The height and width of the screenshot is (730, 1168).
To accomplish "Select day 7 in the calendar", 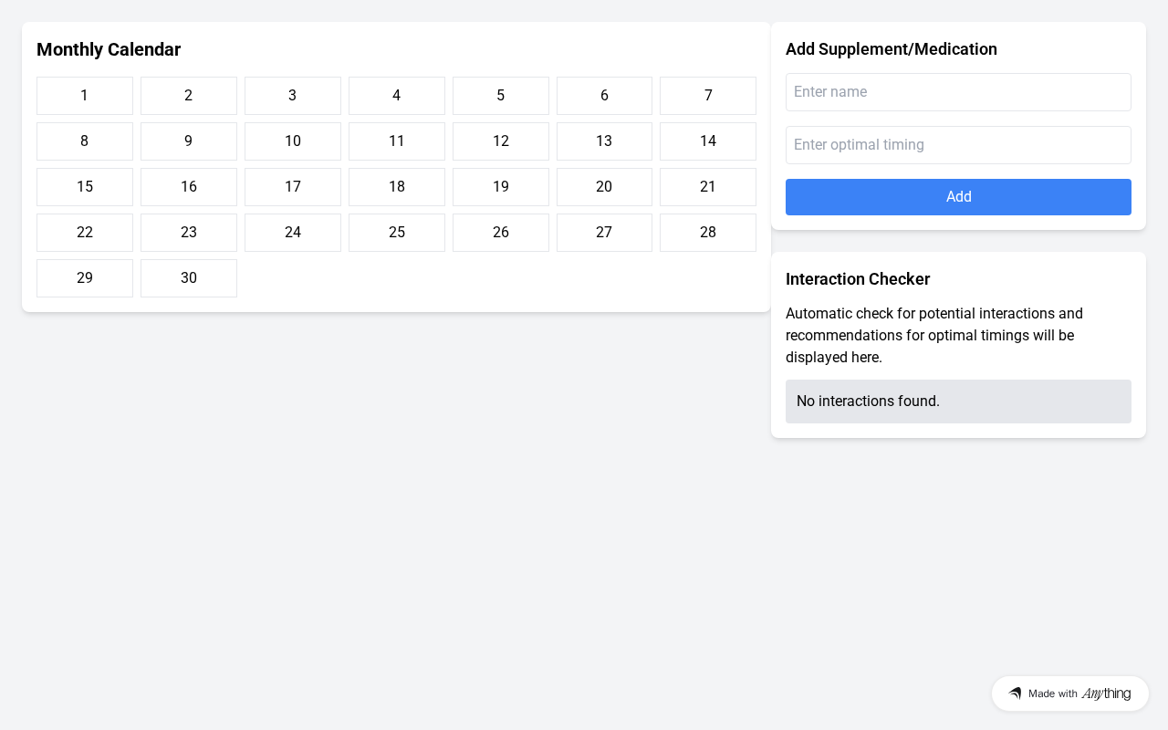I will [x=708, y=96].
